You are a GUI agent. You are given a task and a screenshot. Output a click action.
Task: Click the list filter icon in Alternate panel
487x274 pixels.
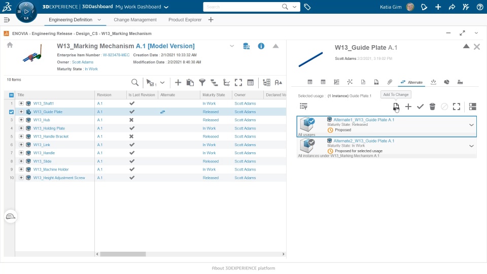pos(303,107)
